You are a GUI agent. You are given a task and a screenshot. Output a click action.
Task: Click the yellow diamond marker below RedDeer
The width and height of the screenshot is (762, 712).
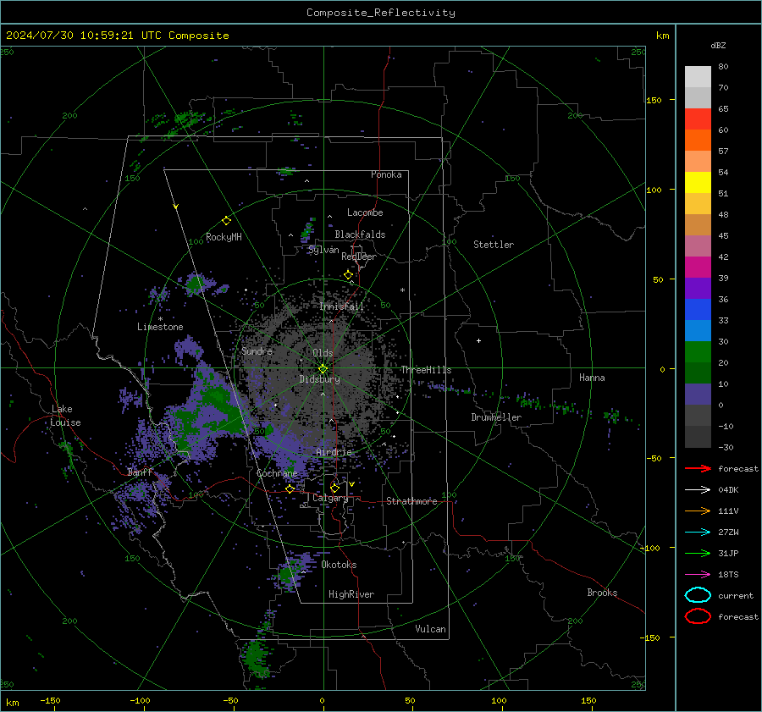[348, 275]
